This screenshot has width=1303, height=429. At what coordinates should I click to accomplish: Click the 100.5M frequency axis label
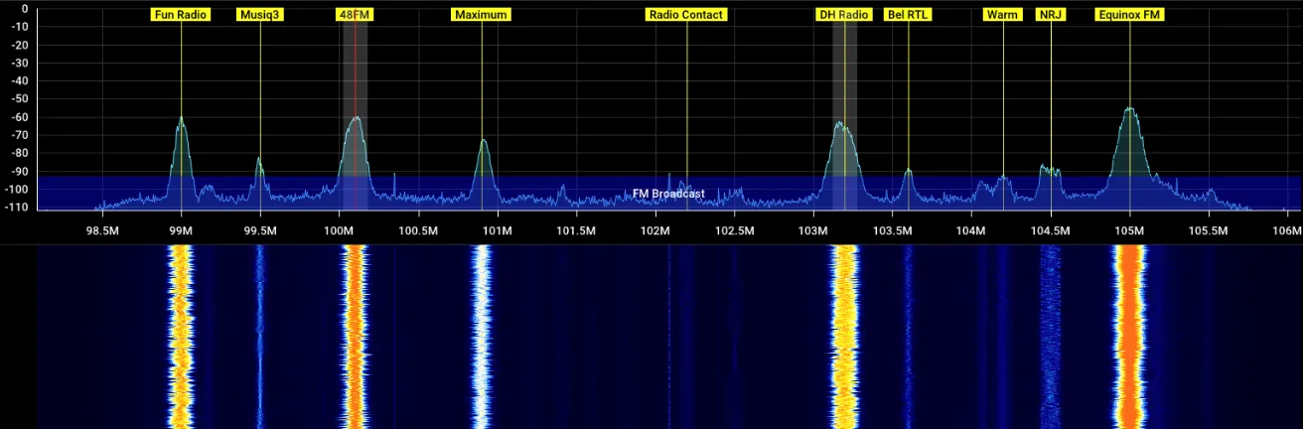(x=418, y=231)
